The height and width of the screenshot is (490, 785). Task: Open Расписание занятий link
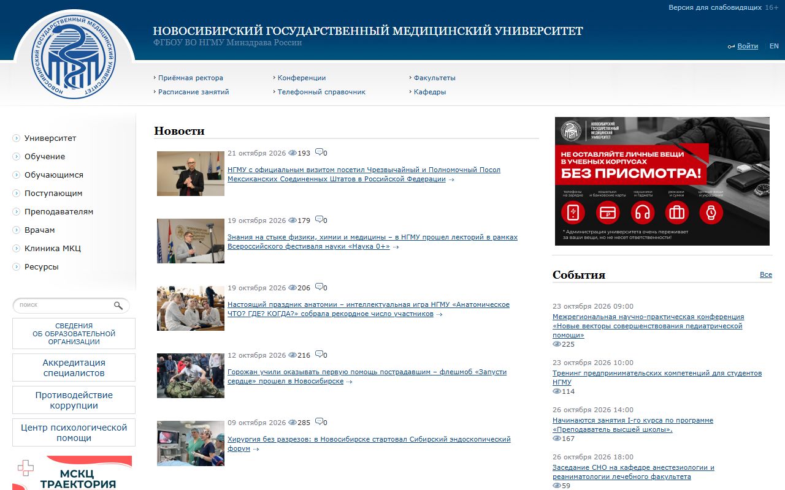[x=194, y=92]
